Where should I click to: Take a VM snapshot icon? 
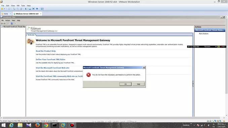click(x=14, y=9)
